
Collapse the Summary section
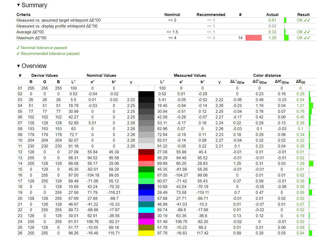pos(18,5)
